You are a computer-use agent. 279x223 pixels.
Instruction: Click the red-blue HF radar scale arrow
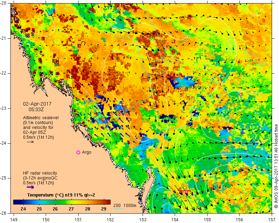tap(30, 187)
